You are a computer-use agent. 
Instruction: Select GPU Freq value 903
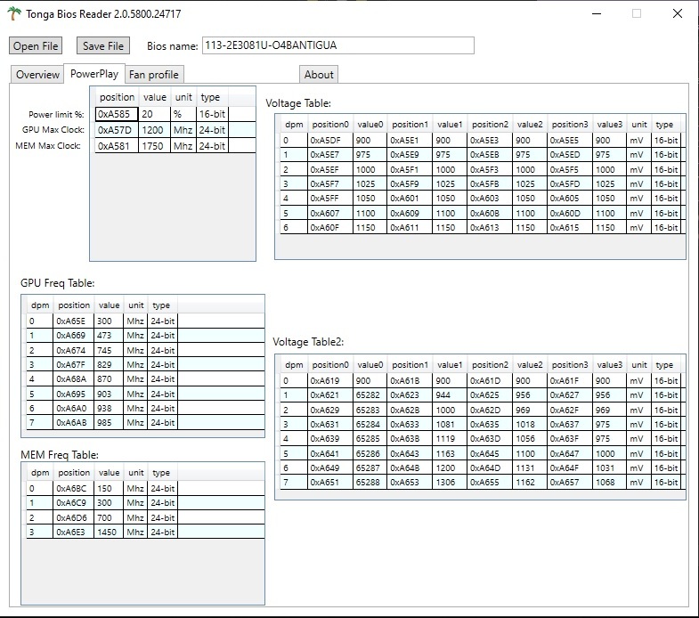point(109,394)
